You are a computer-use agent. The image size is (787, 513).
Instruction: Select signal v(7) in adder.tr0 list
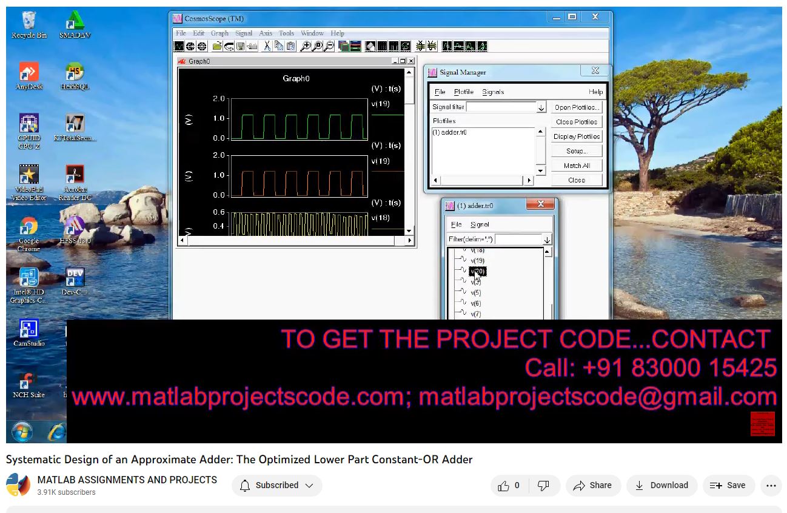click(476, 314)
